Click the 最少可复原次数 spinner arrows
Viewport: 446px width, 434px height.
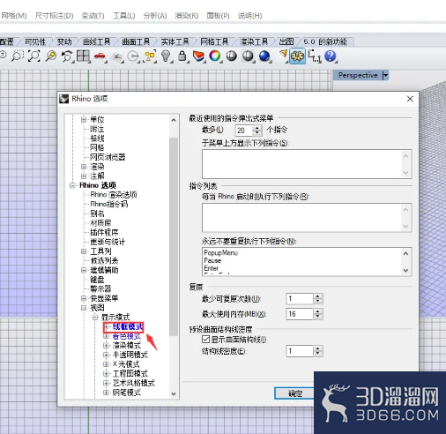[317, 299]
